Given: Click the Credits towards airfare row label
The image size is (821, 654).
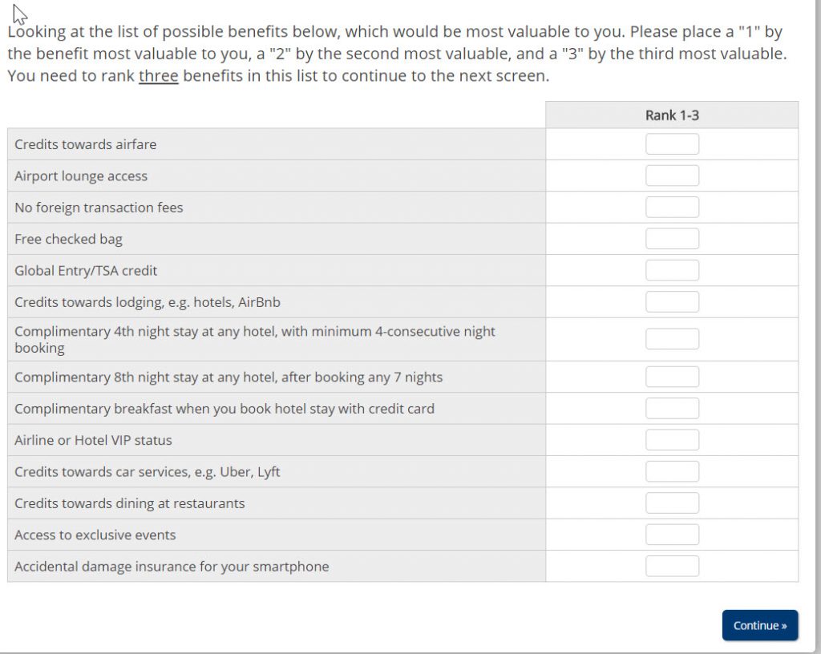Looking at the screenshot, I should click(x=86, y=144).
